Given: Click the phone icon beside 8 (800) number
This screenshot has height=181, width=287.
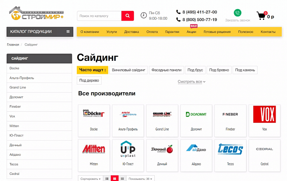Looking at the screenshot, I should (x=178, y=20).
